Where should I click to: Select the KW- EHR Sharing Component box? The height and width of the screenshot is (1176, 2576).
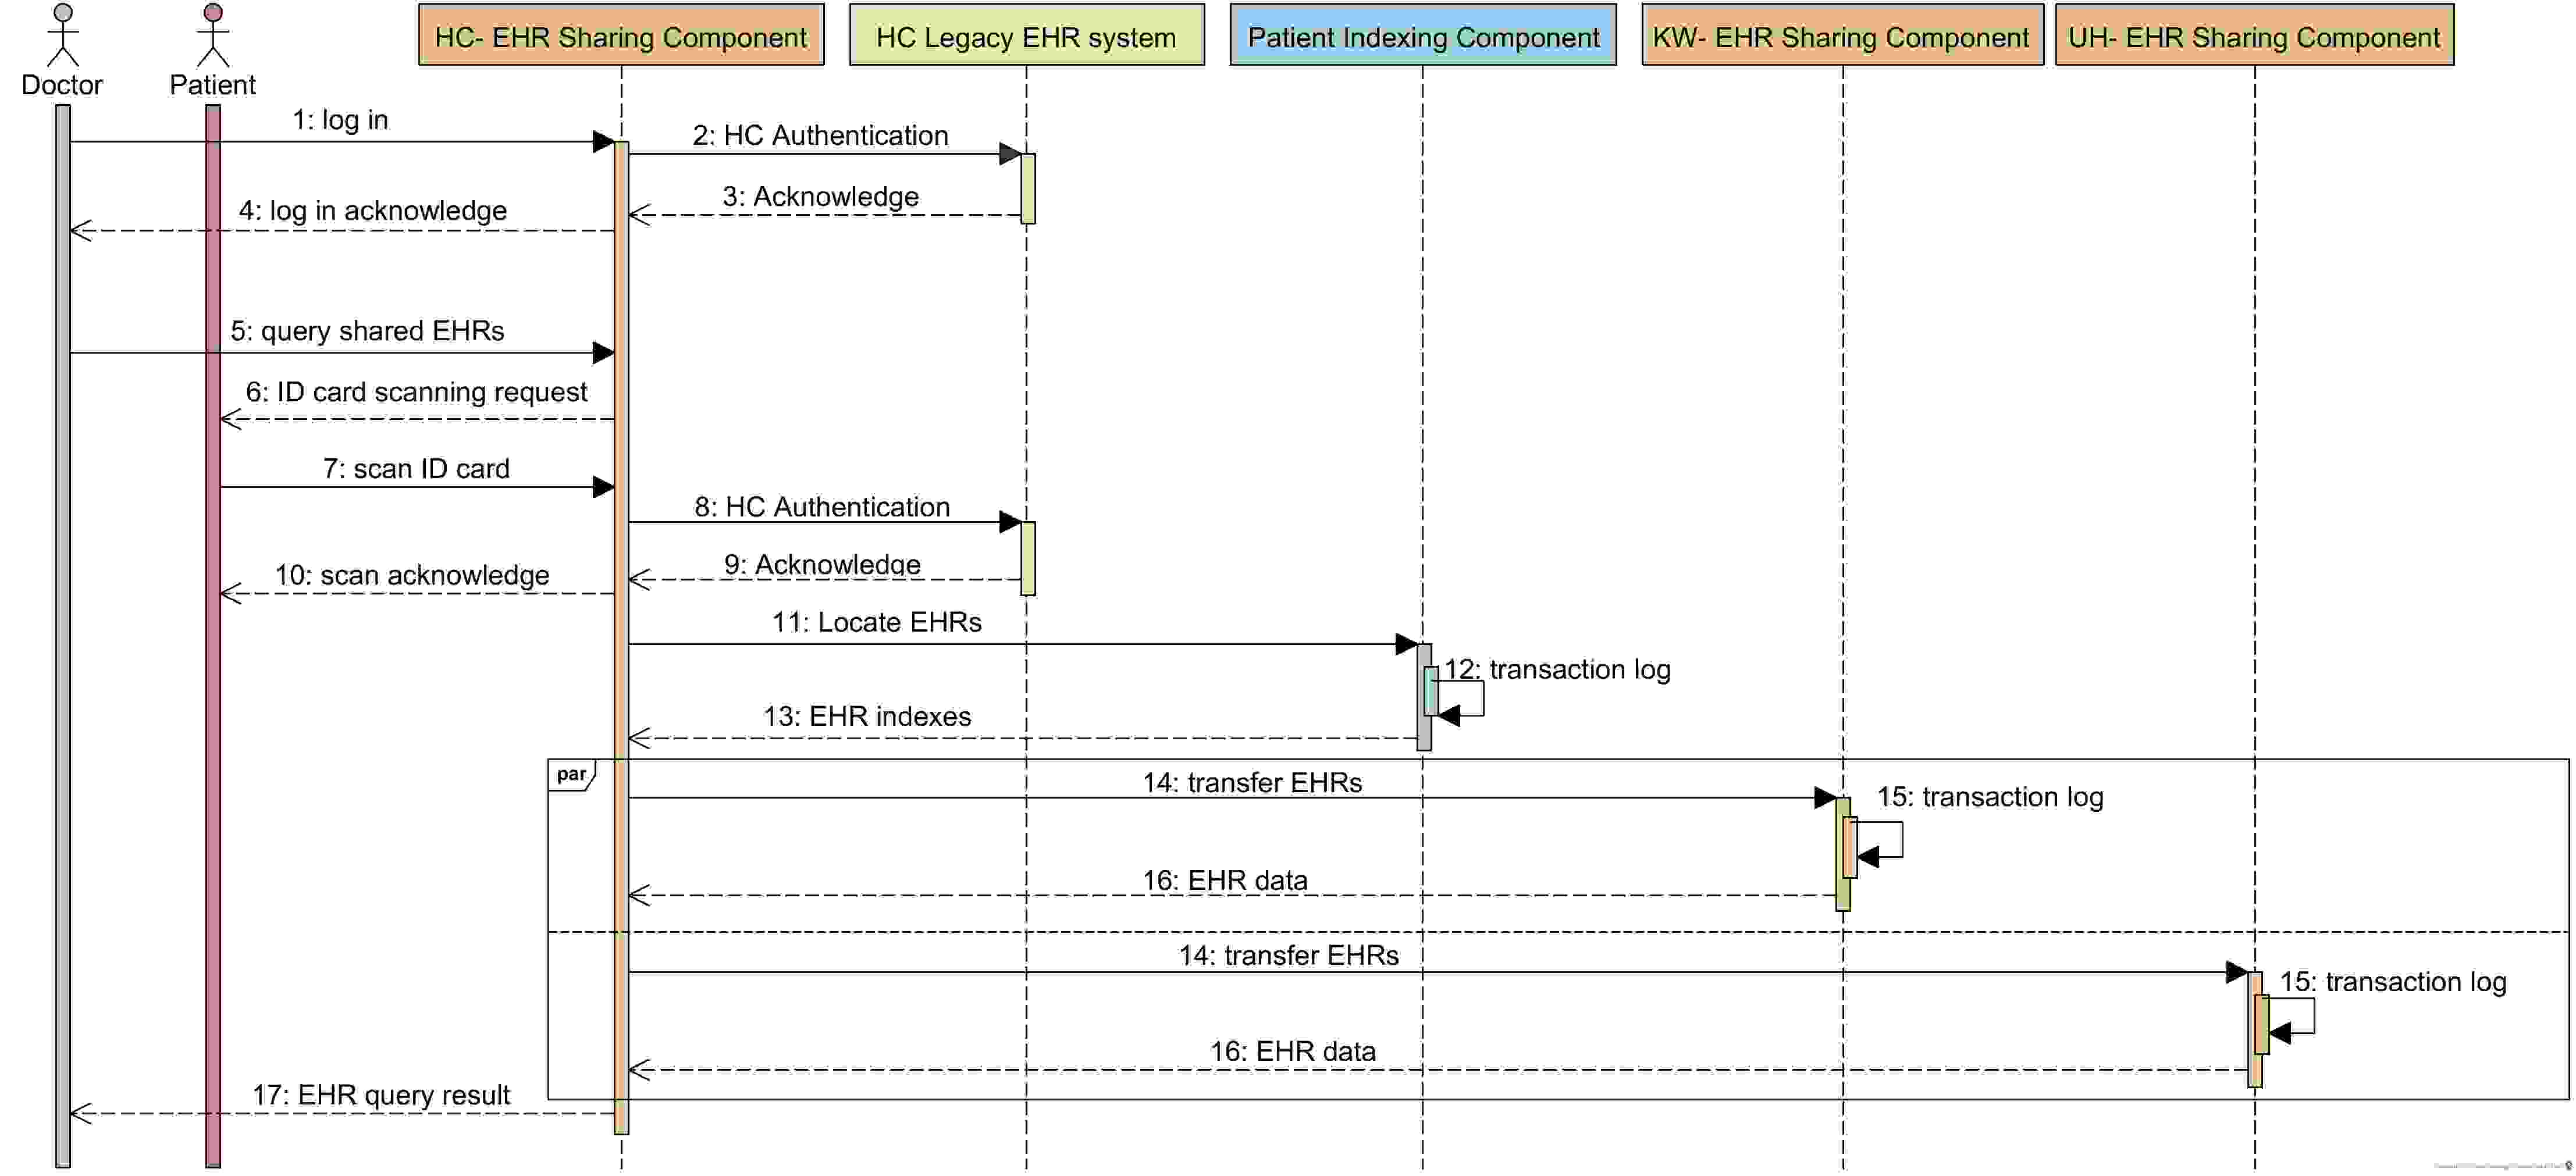[1842, 35]
